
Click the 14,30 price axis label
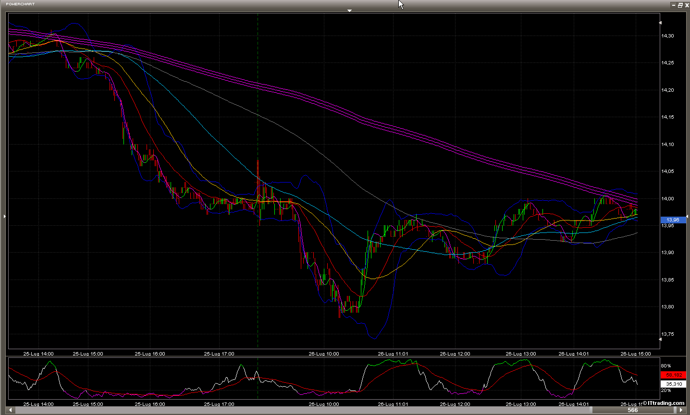tap(667, 36)
